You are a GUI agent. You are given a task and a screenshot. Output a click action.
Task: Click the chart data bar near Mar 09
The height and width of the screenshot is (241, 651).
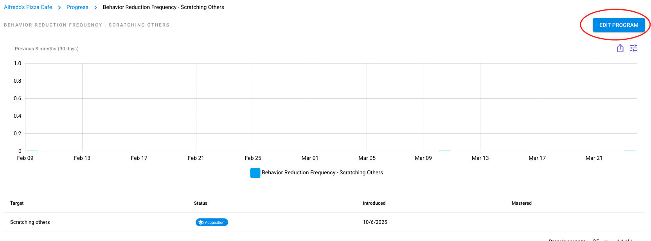pyautogui.click(x=444, y=151)
